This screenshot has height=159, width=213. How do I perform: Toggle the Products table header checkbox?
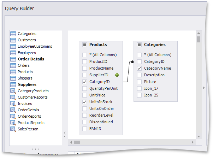tap(84, 45)
